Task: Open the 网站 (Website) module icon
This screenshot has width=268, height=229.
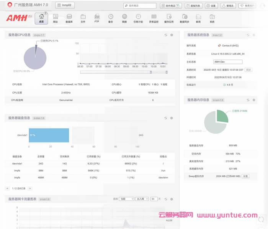Action: point(56,18)
